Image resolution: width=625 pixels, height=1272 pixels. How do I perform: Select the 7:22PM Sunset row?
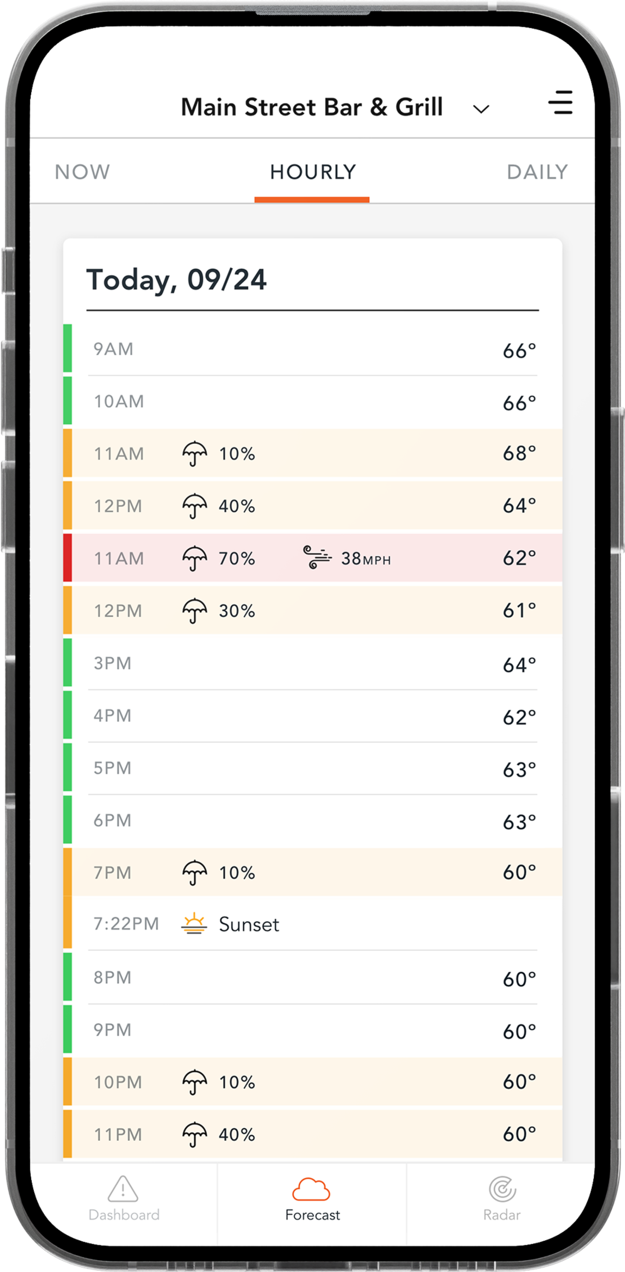coord(312,924)
